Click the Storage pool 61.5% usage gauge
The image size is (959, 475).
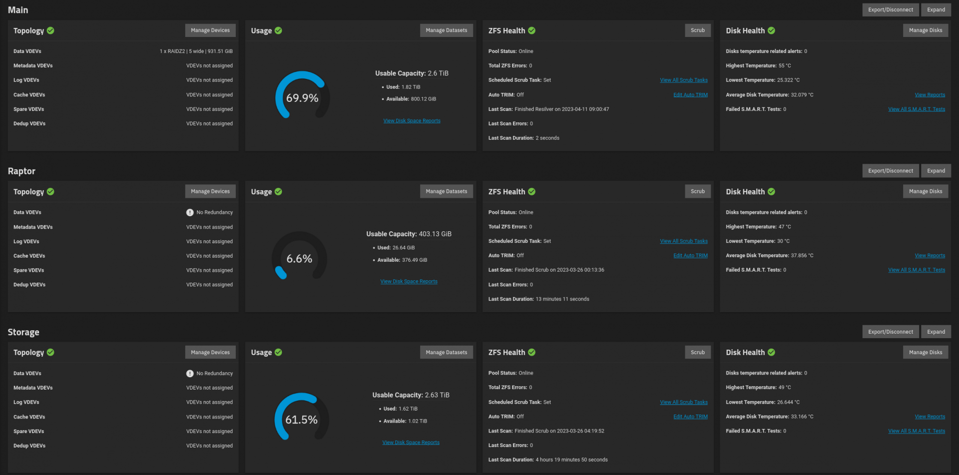[x=301, y=417]
